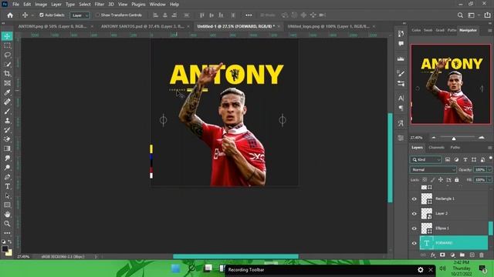Create a new layer icon
494x277 pixels.
(x=472, y=255)
